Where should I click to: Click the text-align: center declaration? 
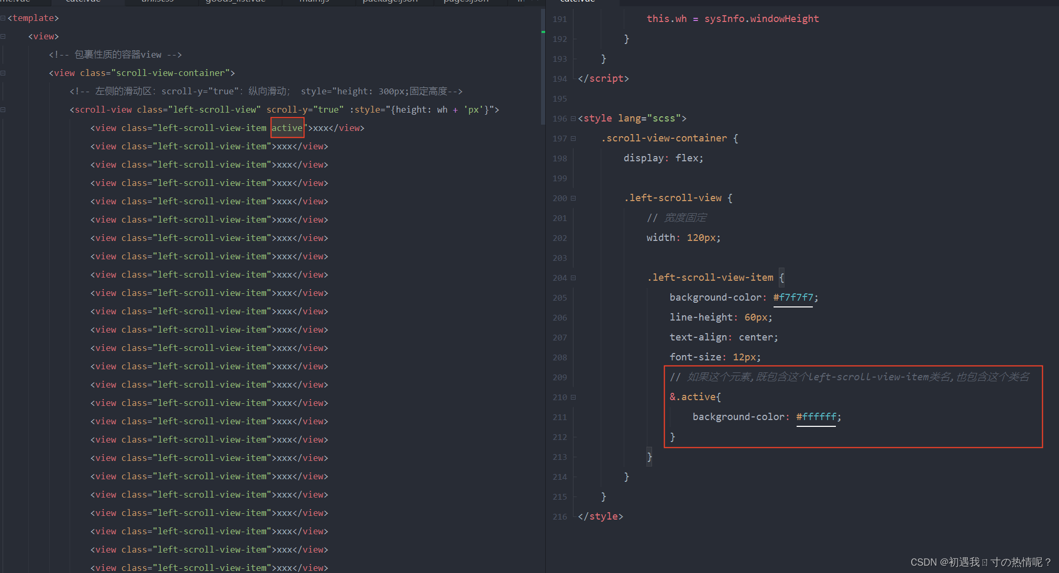[723, 337]
